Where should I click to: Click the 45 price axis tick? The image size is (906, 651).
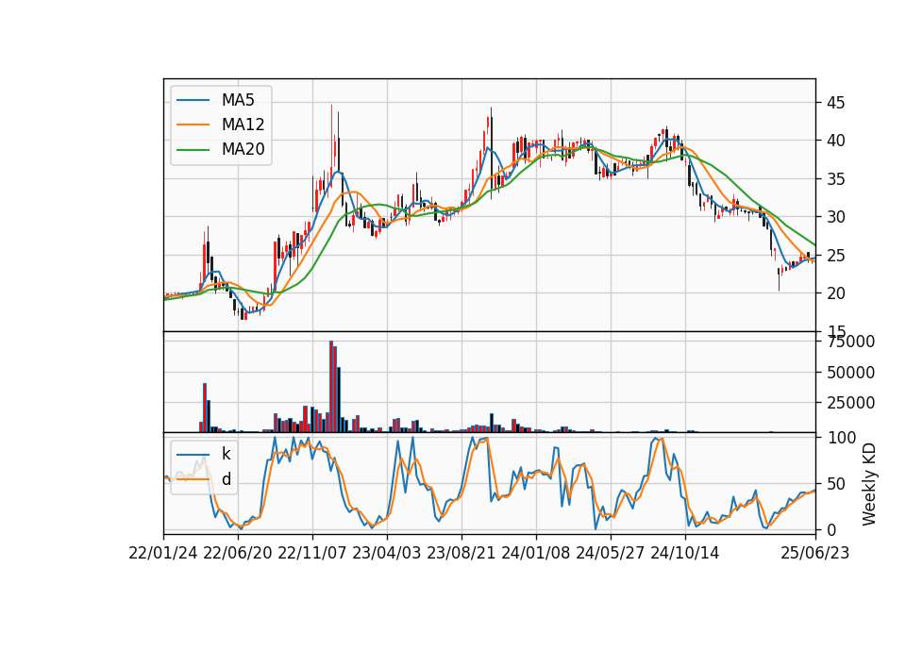(x=835, y=103)
